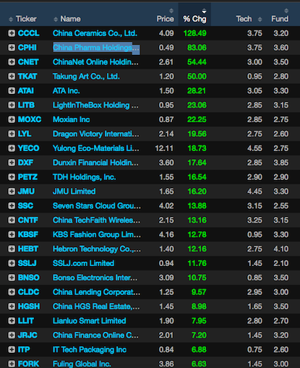Click sort arrows above Fund header

click(286, 11)
